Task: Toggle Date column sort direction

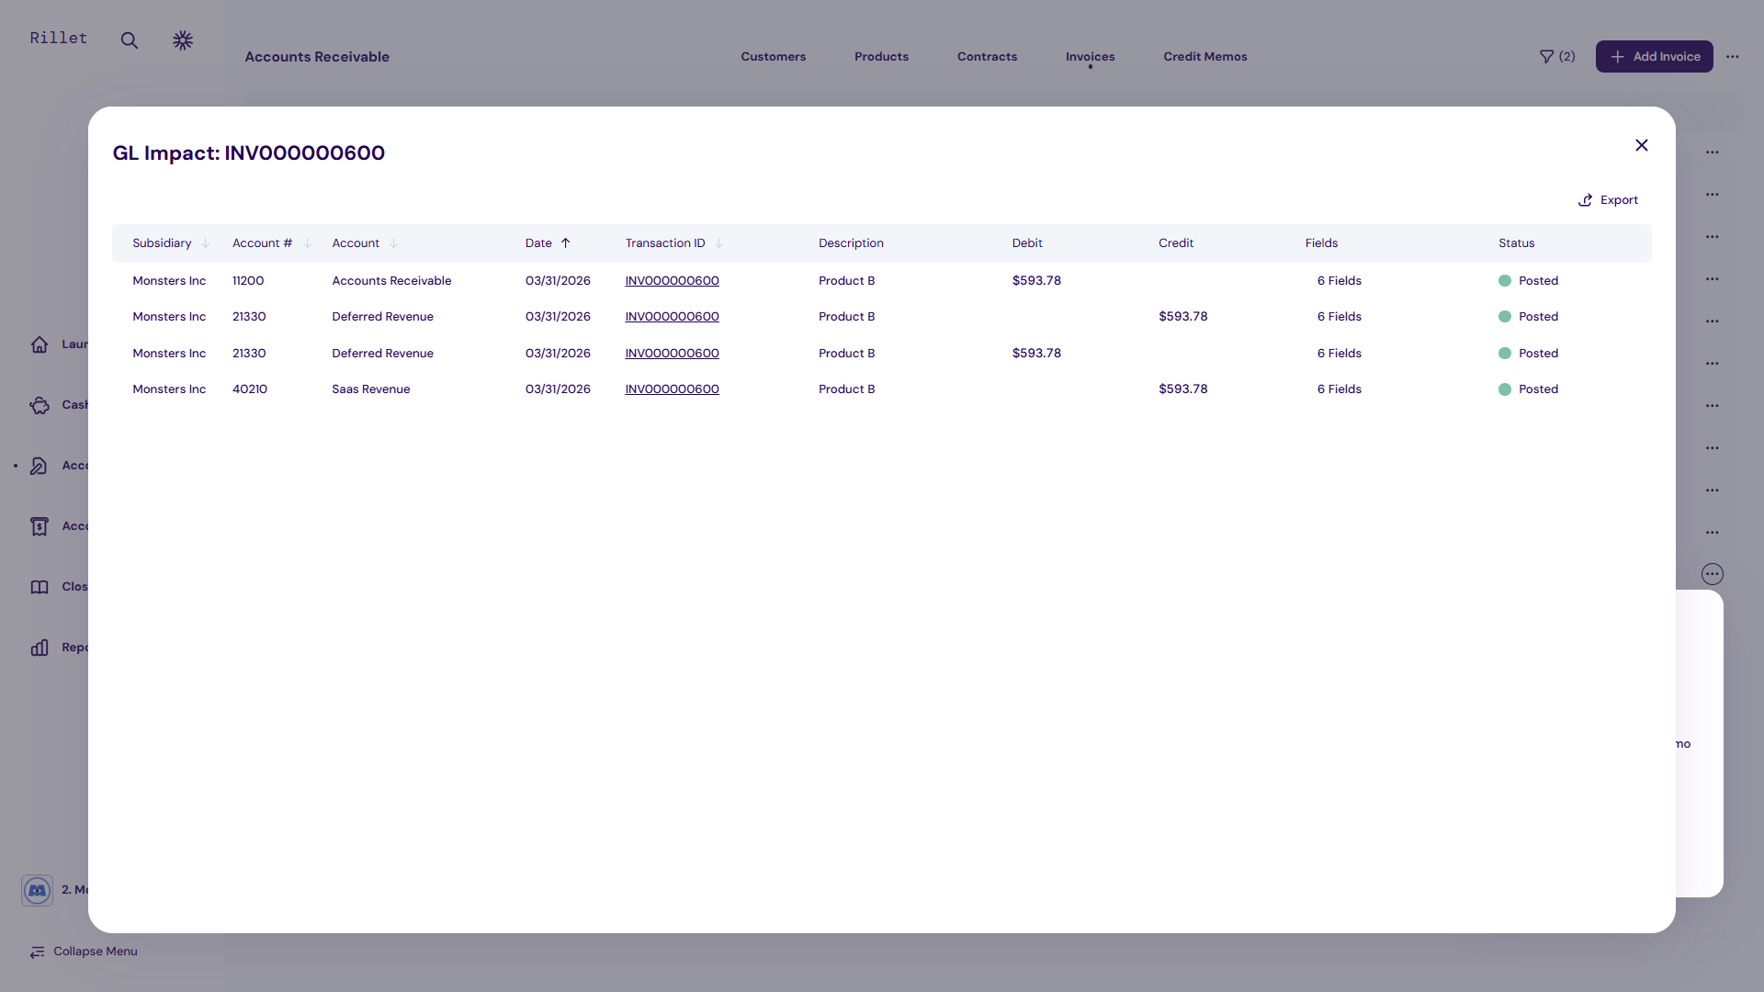Action: click(565, 243)
